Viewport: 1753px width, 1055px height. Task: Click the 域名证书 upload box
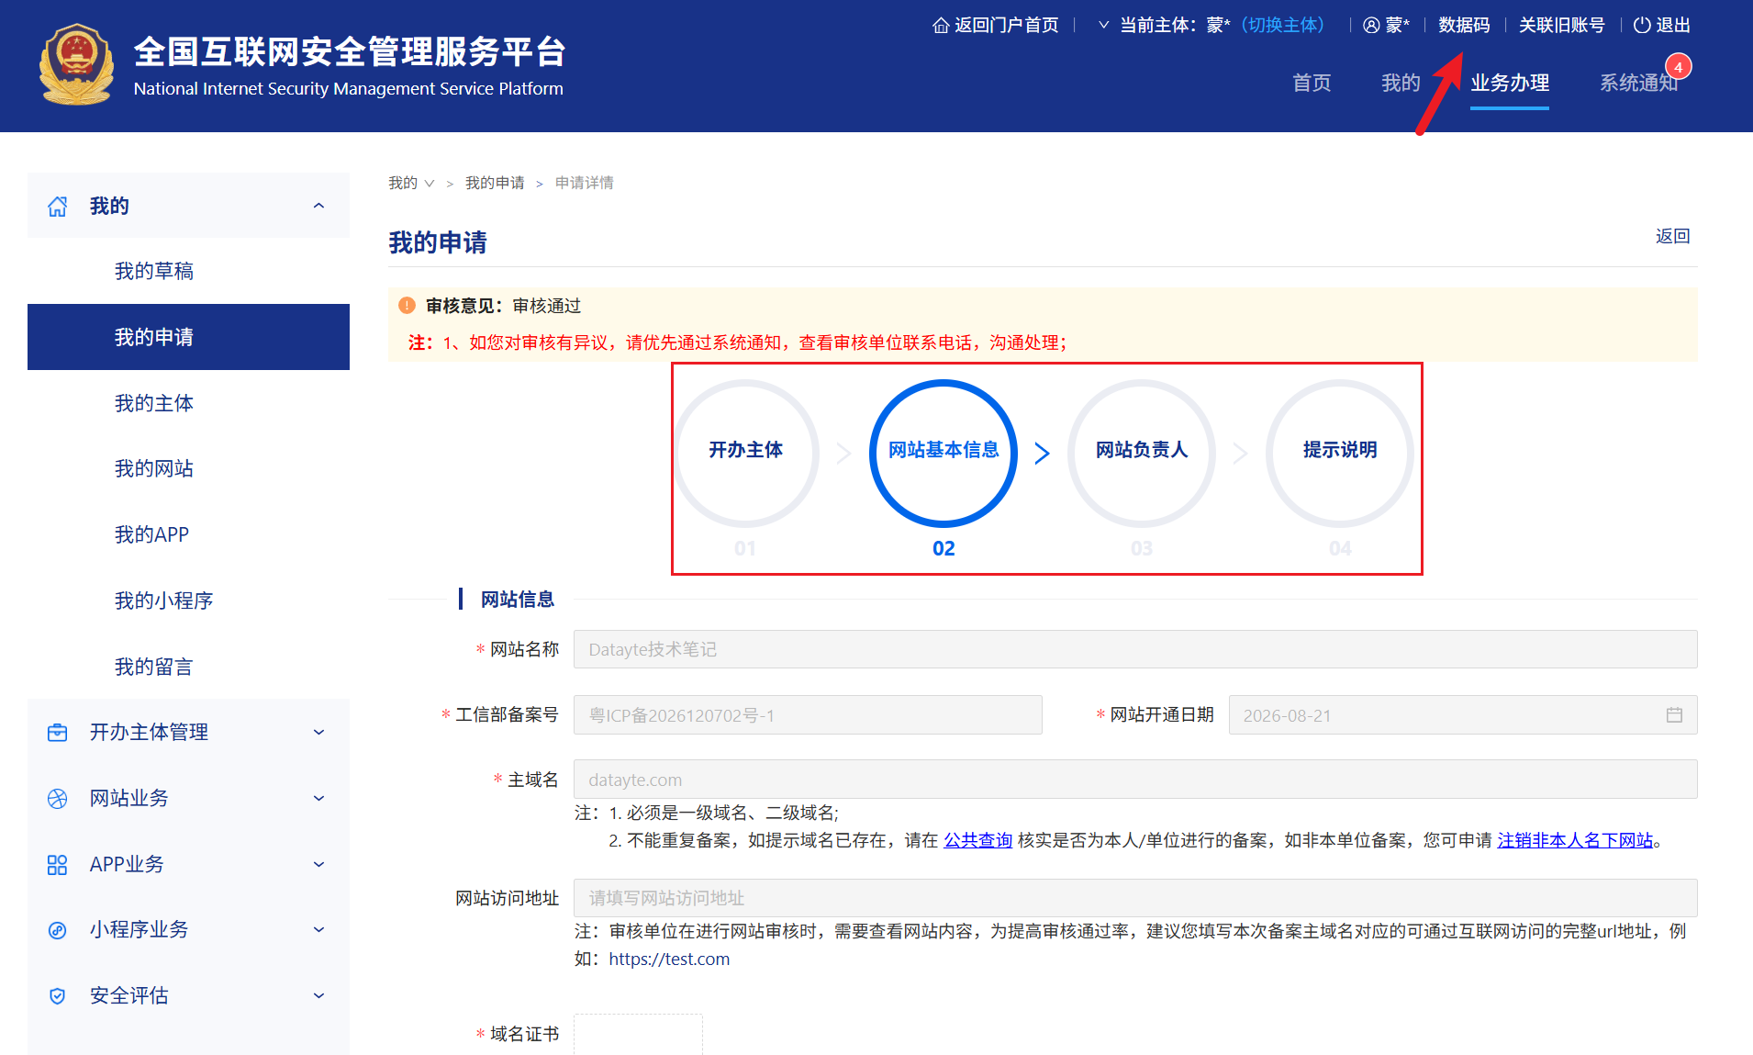[638, 1035]
